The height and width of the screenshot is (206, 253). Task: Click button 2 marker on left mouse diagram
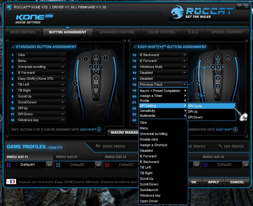point(106,58)
